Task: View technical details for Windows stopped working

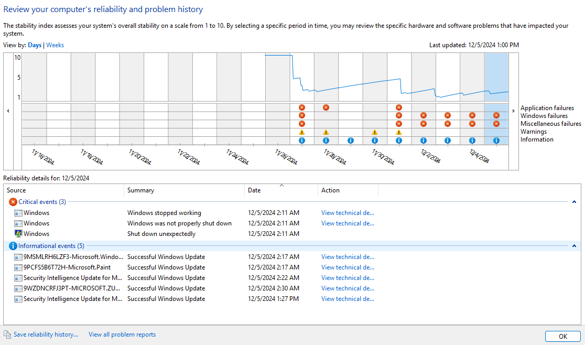Action: click(348, 212)
